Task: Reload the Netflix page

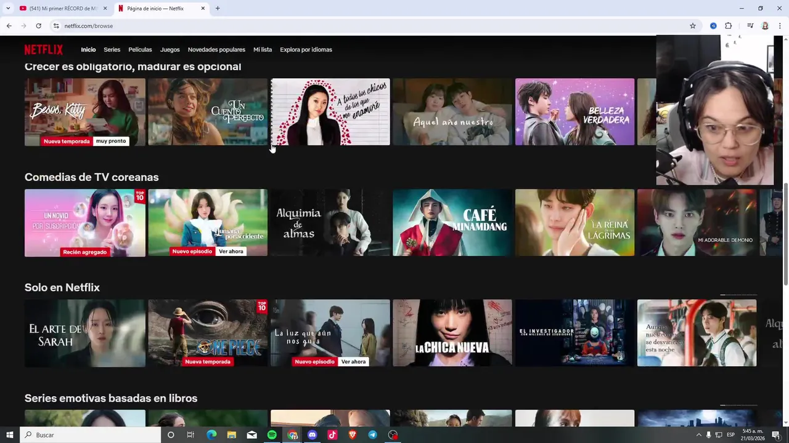Action: [x=38, y=26]
